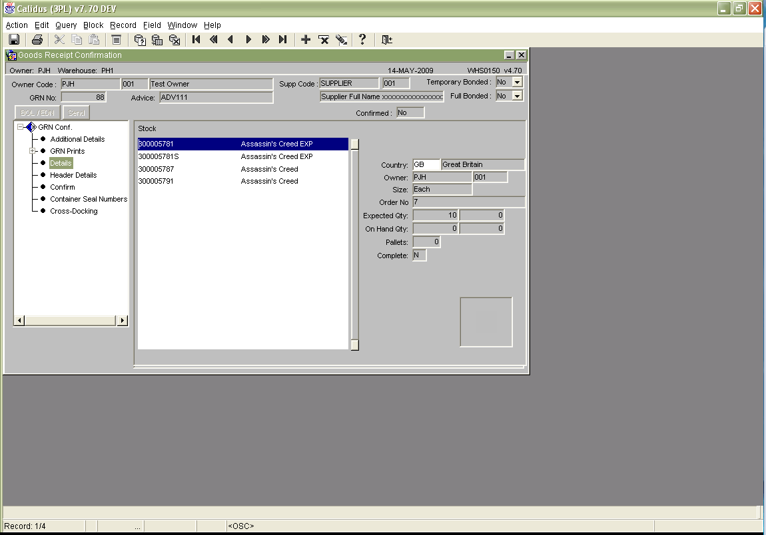Minimize the Goods Receipt Confirmation window
Screen dimensions: 766x535
509,55
